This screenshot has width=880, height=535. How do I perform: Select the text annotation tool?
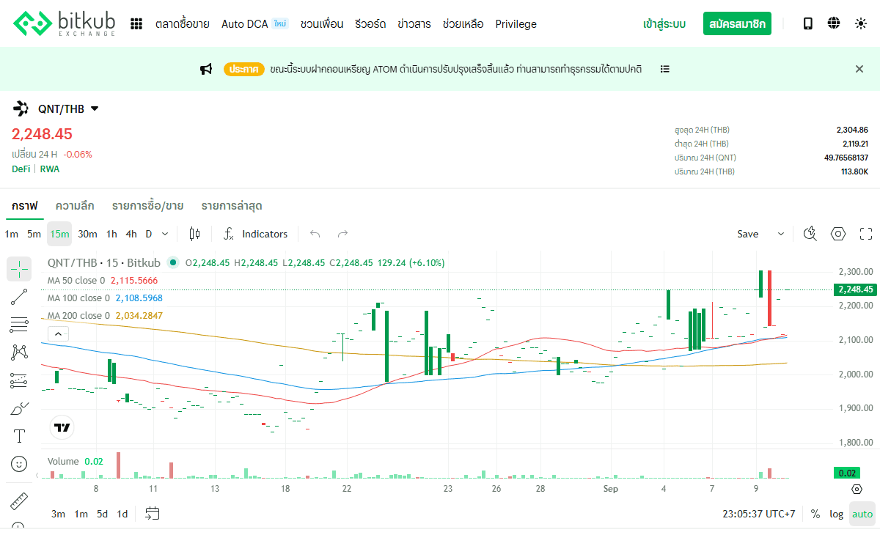click(19, 436)
